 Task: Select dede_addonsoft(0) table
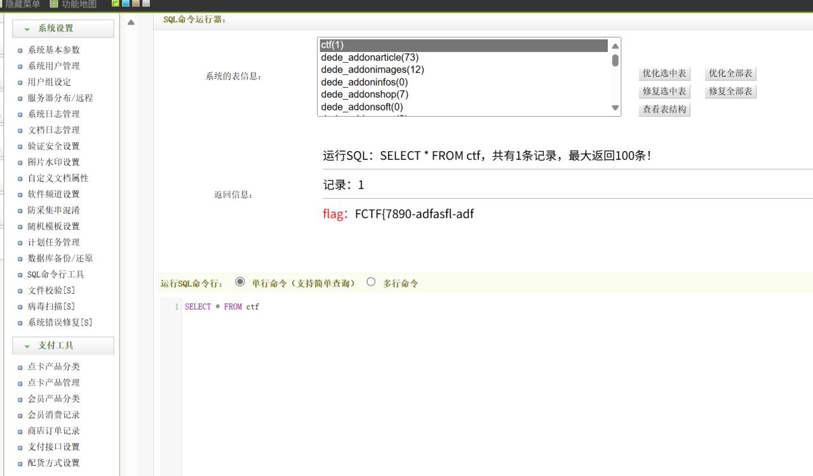pos(464,107)
